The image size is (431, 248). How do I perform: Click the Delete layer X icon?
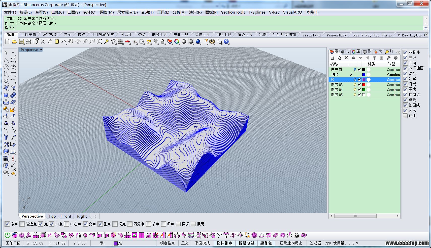point(346,58)
